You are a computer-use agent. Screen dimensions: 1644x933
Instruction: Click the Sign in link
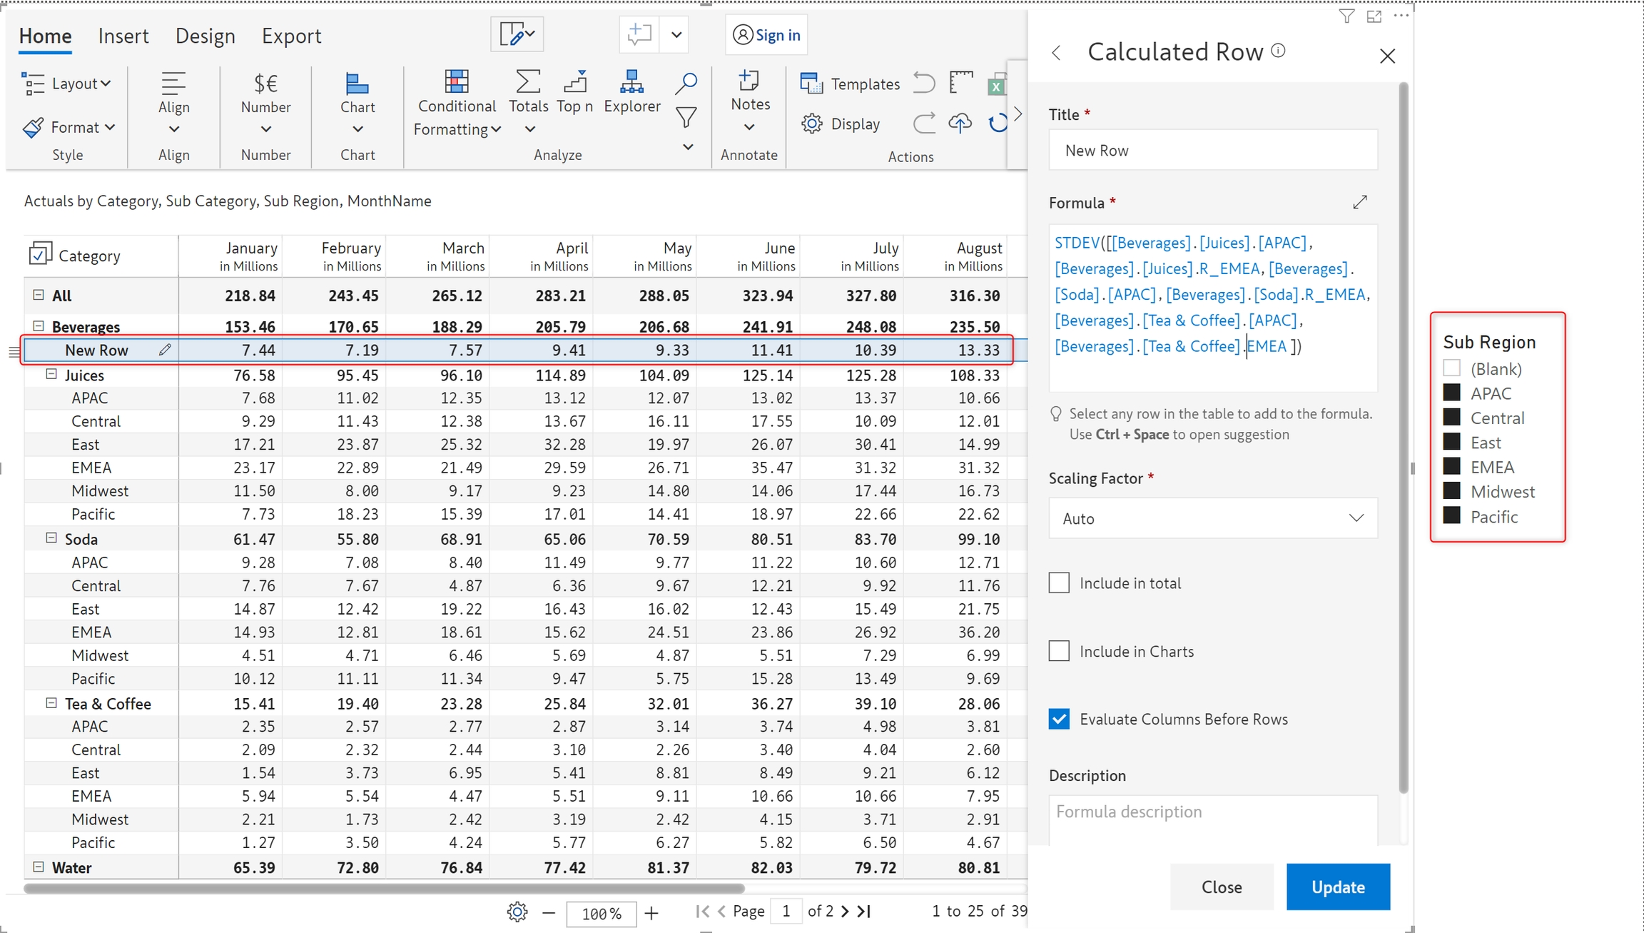(777, 35)
